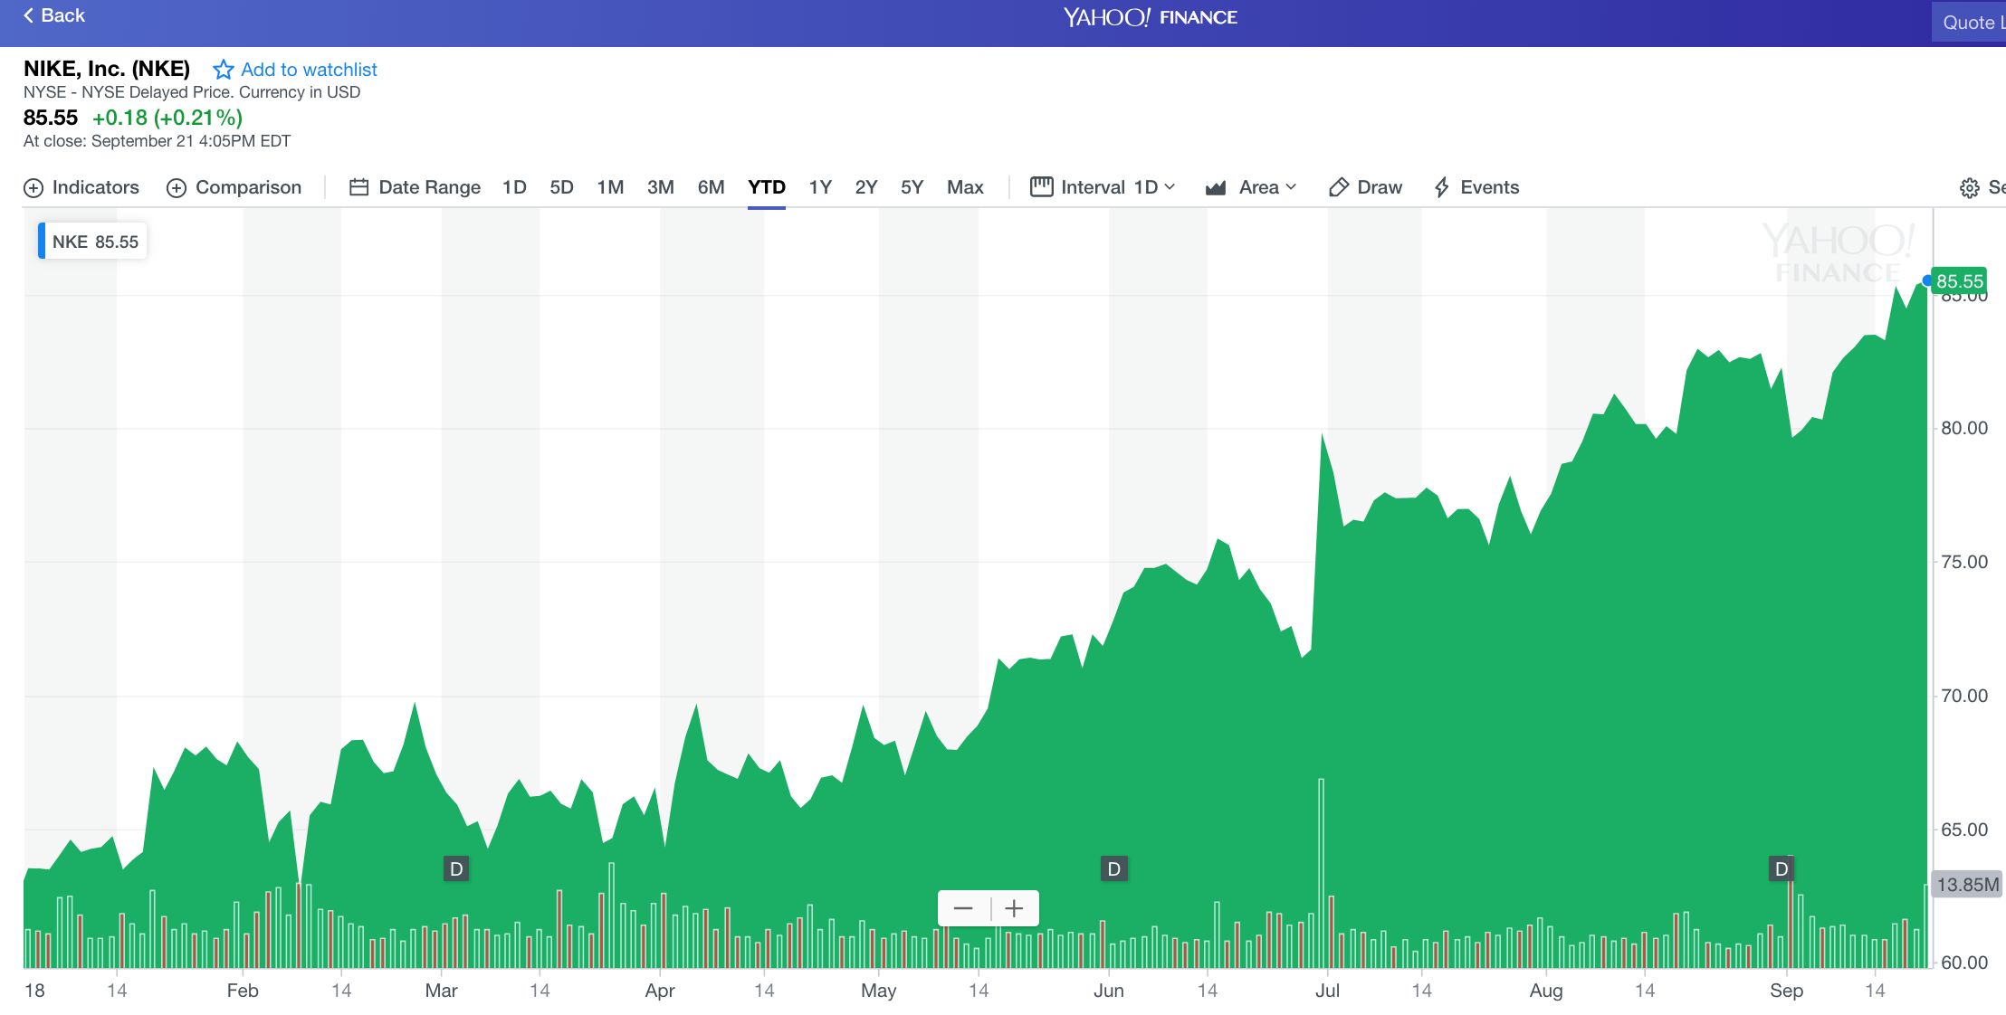Click the 13.85M volume label

pyautogui.click(x=1968, y=885)
